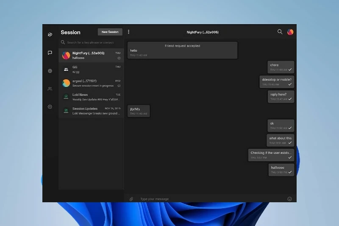Click status check icon on NightFury row

pyautogui.click(x=119, y=58)
